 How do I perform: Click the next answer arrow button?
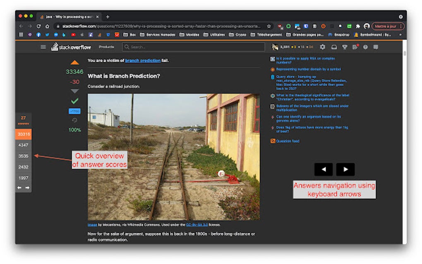tap(345, 169)
